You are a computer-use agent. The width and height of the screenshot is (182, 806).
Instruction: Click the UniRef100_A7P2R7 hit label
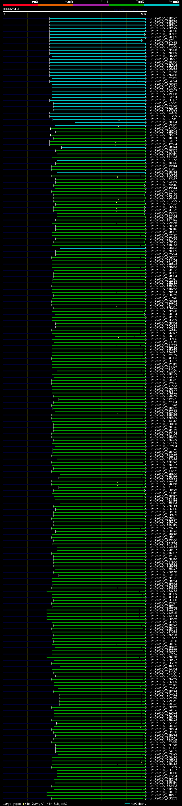pyautogui.click(x=163, y=135)
